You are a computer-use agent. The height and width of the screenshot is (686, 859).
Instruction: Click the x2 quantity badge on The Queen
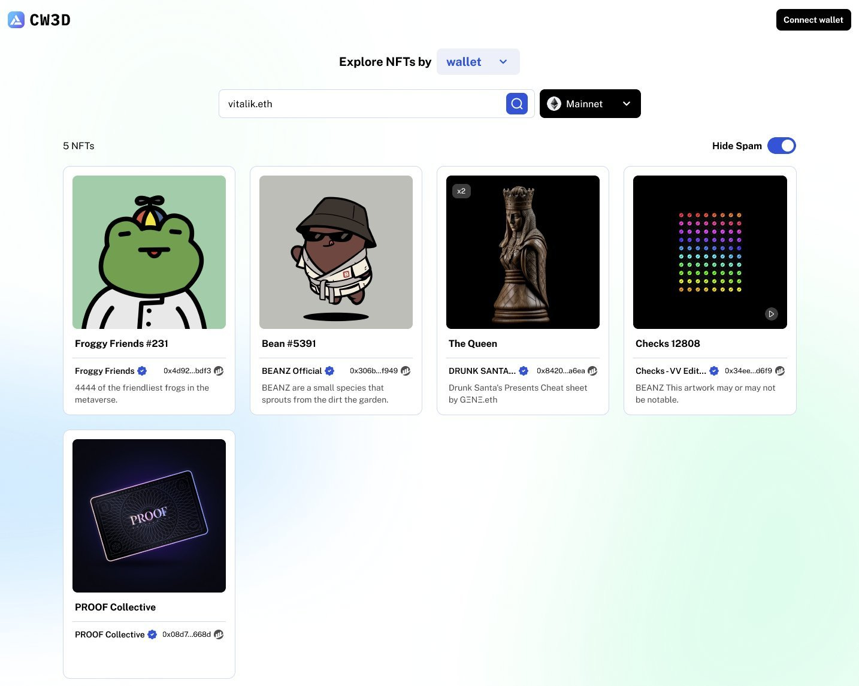(461, 191)
